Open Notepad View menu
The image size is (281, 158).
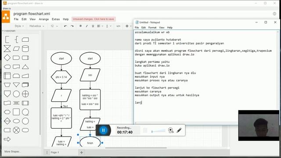tap(162, 28)
